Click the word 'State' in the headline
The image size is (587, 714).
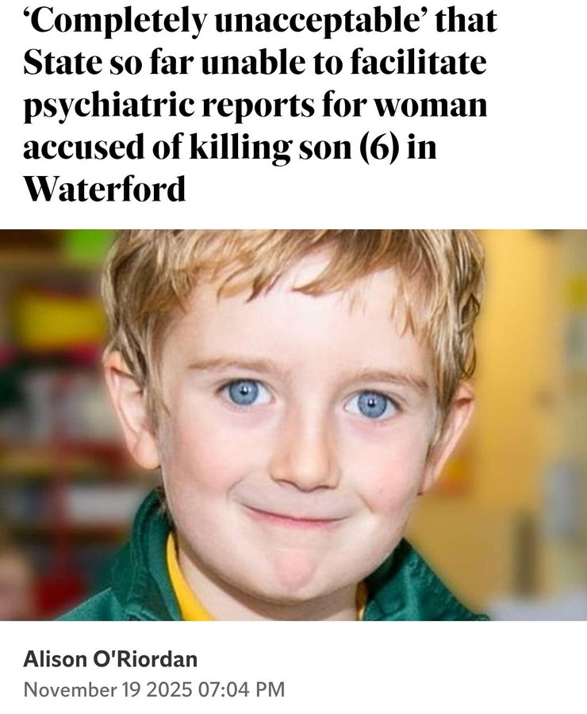point(63,63)
